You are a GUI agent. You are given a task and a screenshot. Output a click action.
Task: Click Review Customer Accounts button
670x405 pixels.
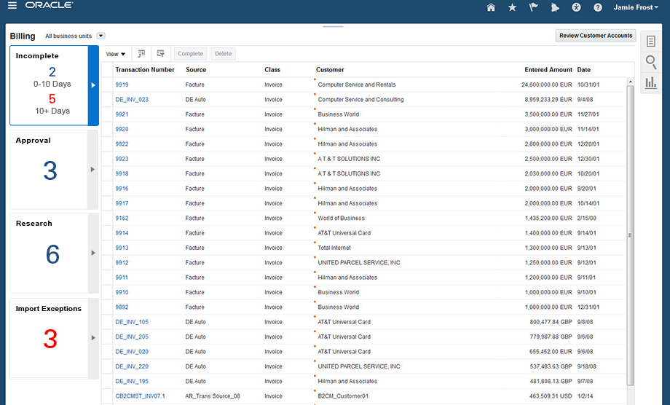[x=595, y=36]
